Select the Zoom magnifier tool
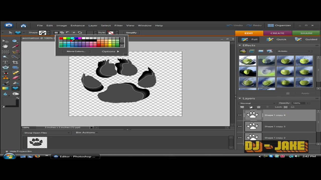Viewport: 321px width, 180px height. 15,41
